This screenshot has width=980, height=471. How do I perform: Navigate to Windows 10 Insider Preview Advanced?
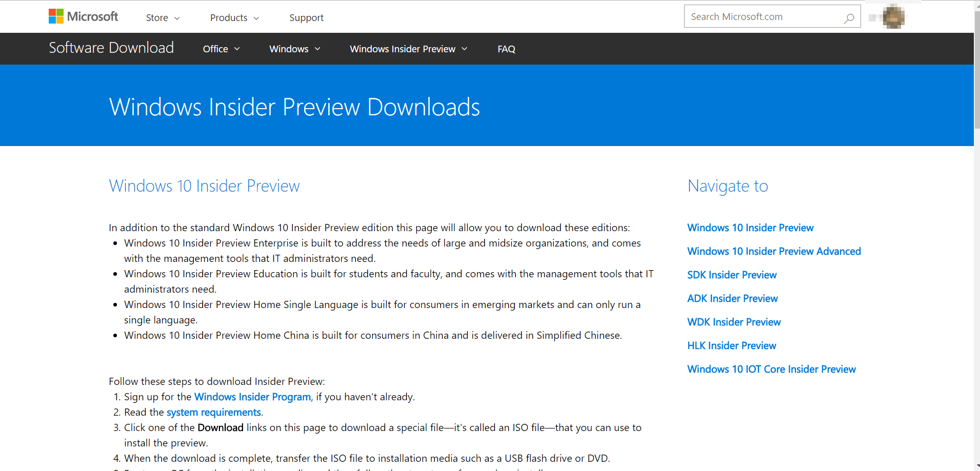coord(774,252)
